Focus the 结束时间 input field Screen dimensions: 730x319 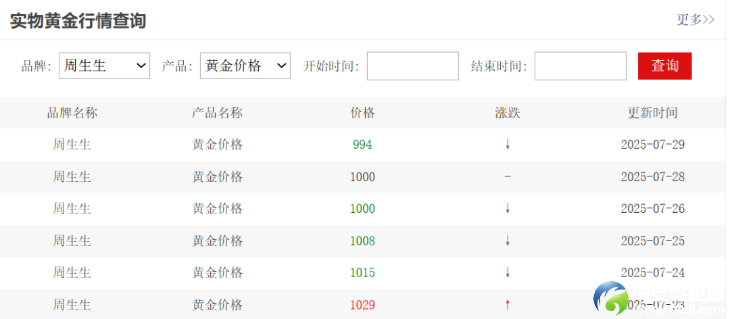[580, 66]
